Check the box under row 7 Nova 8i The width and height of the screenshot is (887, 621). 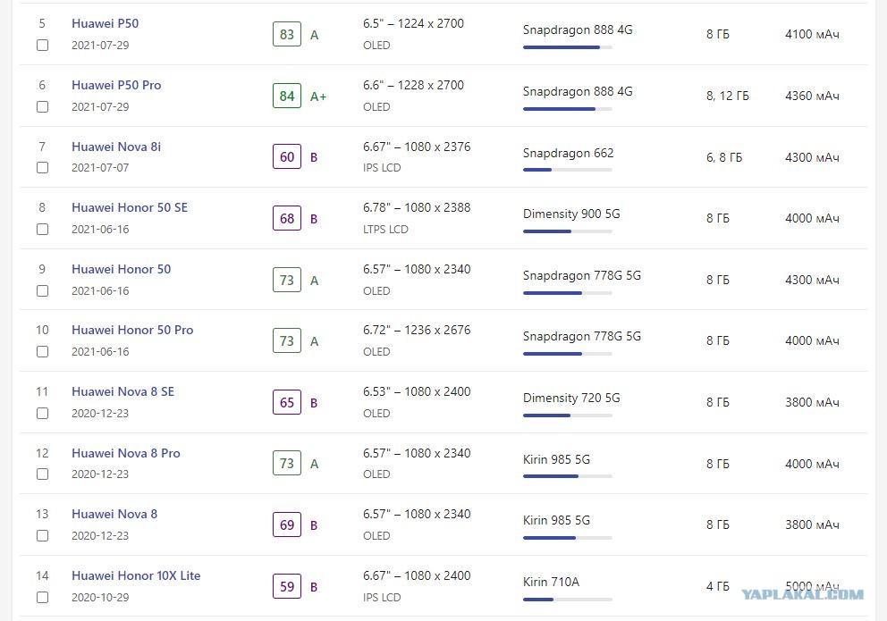coord(42,168)
